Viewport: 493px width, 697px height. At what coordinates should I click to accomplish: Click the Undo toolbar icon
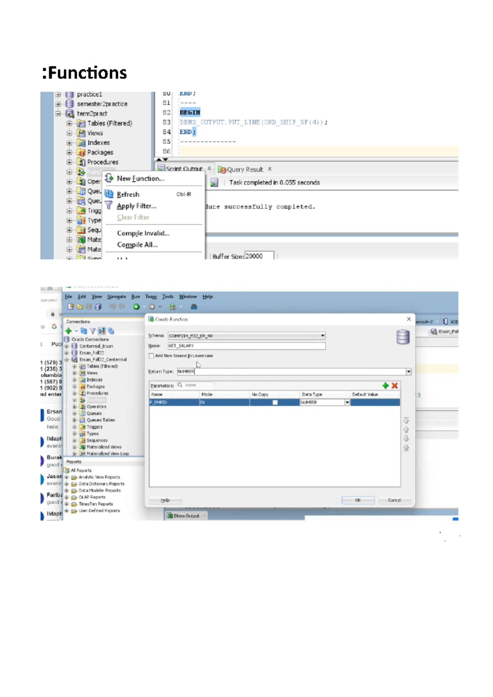(x=112, y=307)
